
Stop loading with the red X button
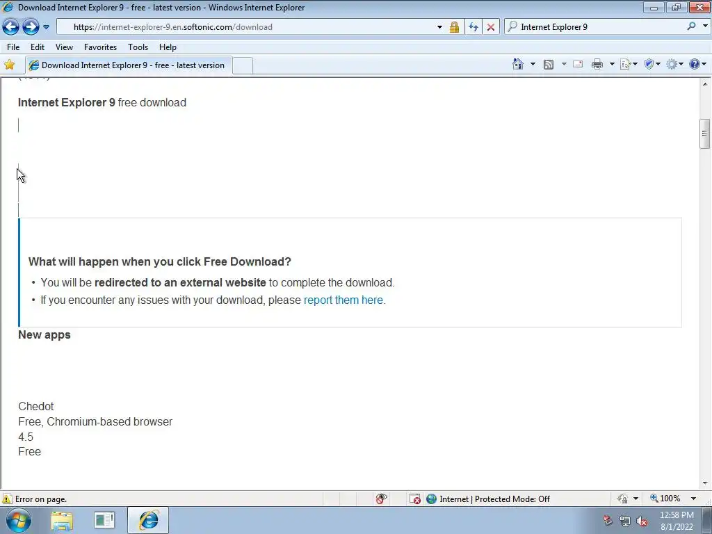click(491, 27)
